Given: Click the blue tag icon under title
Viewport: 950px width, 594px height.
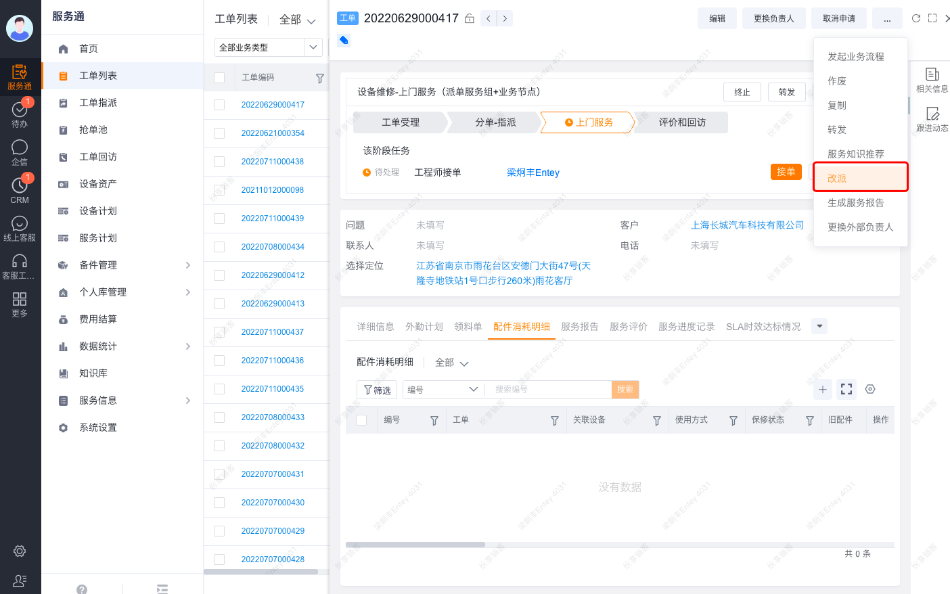Looking at the screenshot, I should point(344,40).
